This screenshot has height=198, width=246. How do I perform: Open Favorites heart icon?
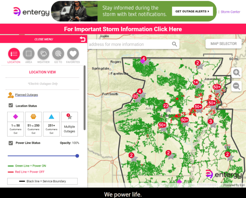click(x=73, y=53)
